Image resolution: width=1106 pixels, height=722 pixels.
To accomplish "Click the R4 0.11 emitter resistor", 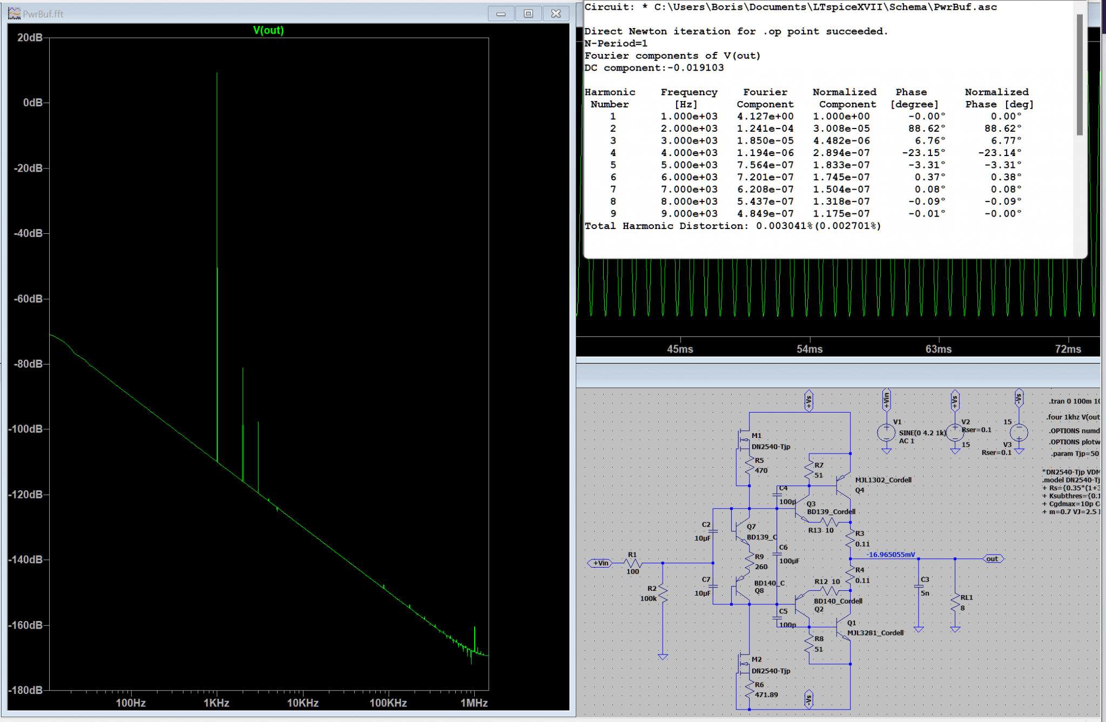I will click(x=850, y=574).
